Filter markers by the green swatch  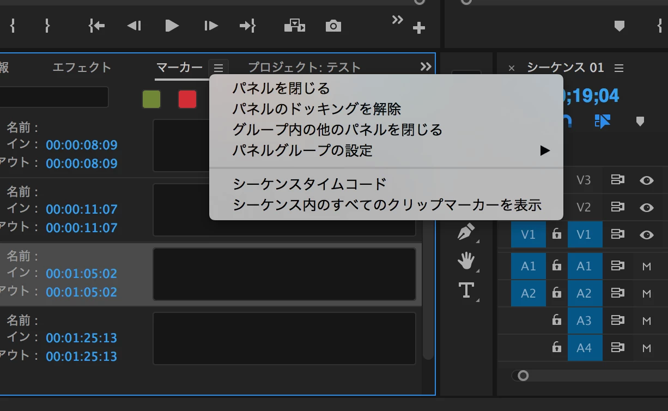tap(151, 99)
